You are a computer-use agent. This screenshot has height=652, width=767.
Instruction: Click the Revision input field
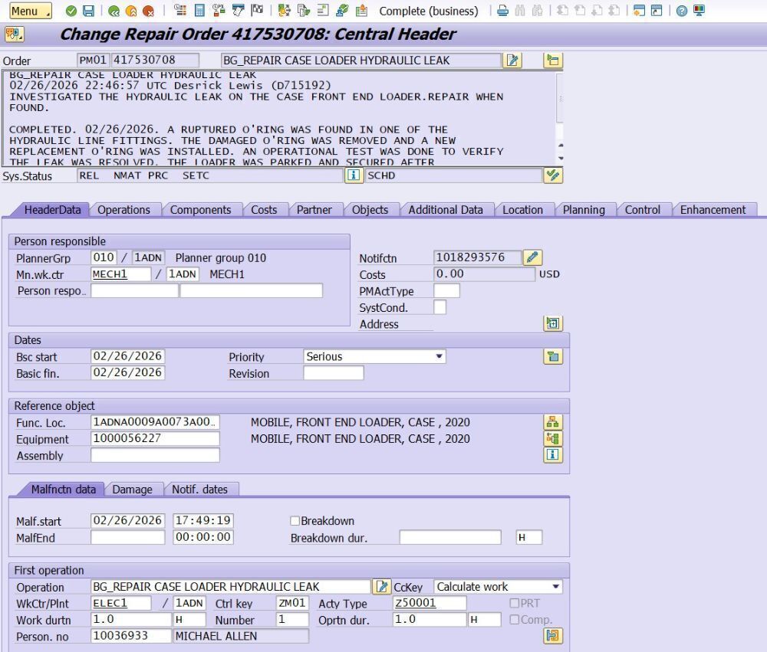pyautogui.click(x=334, y=373)
